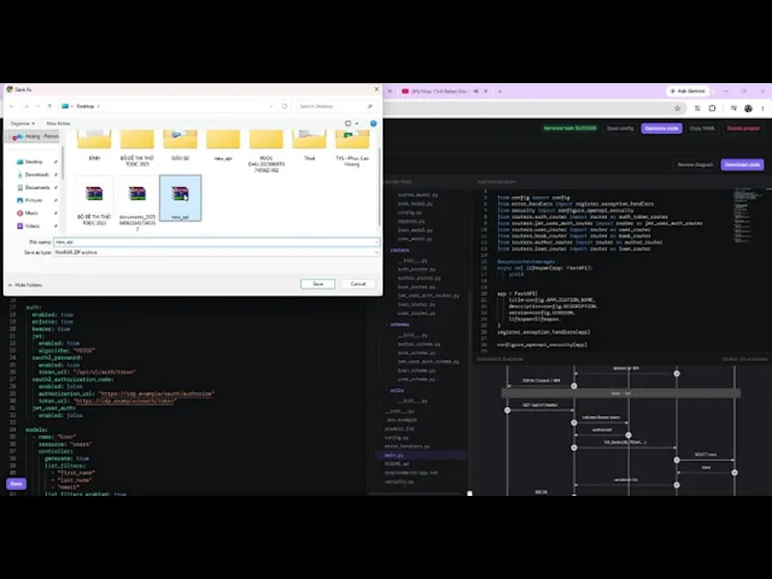Select Pictures in the navigation pane
This screenshot has height=579, width=772.
pyautogui.click(x=34, y=200)
